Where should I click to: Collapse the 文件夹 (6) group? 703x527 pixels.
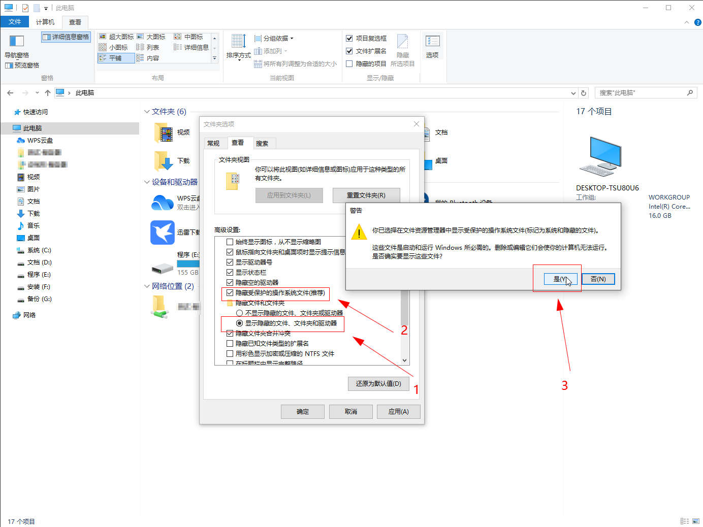click(147, 112)
